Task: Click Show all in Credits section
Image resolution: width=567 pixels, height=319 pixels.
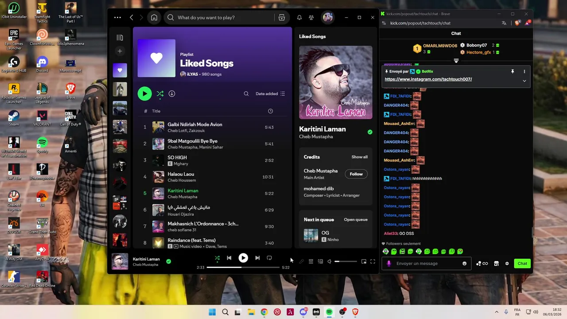Action: (x=359, y=157)
